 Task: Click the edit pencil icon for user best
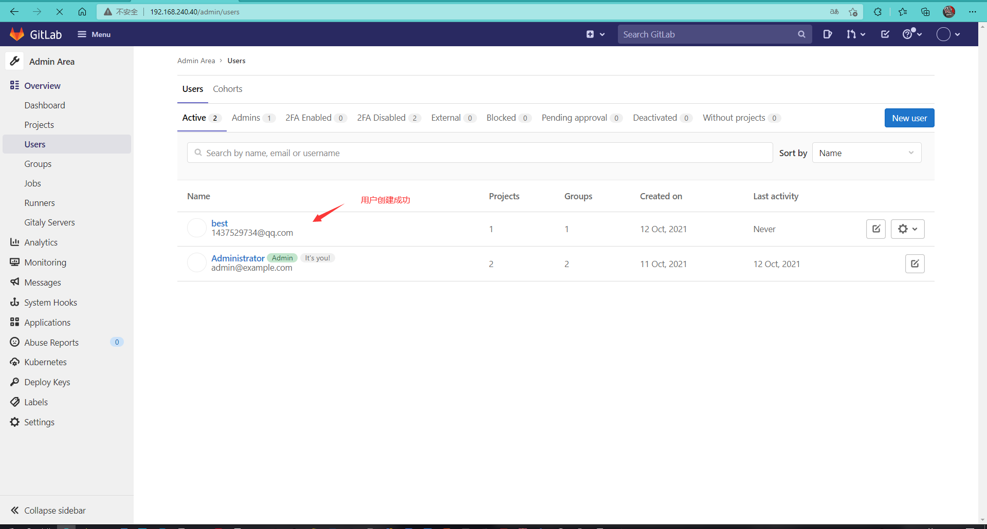[875, 229]
